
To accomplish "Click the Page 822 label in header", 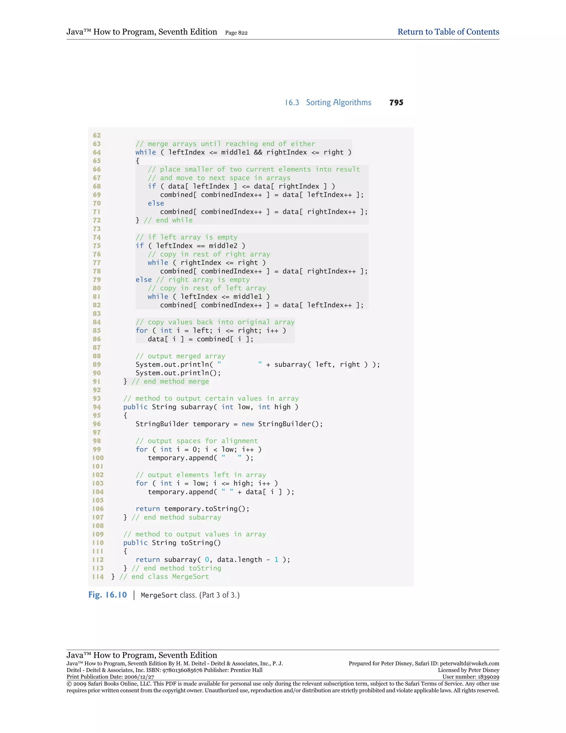I will click(236, 33).
